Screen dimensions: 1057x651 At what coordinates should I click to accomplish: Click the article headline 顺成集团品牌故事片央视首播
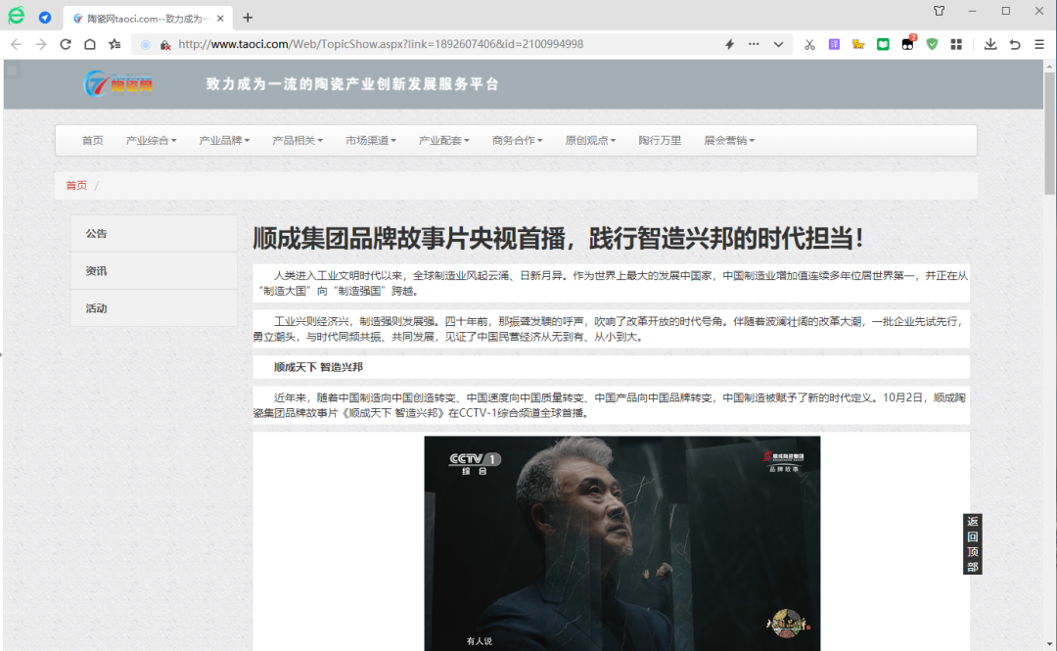click(558, 238)
